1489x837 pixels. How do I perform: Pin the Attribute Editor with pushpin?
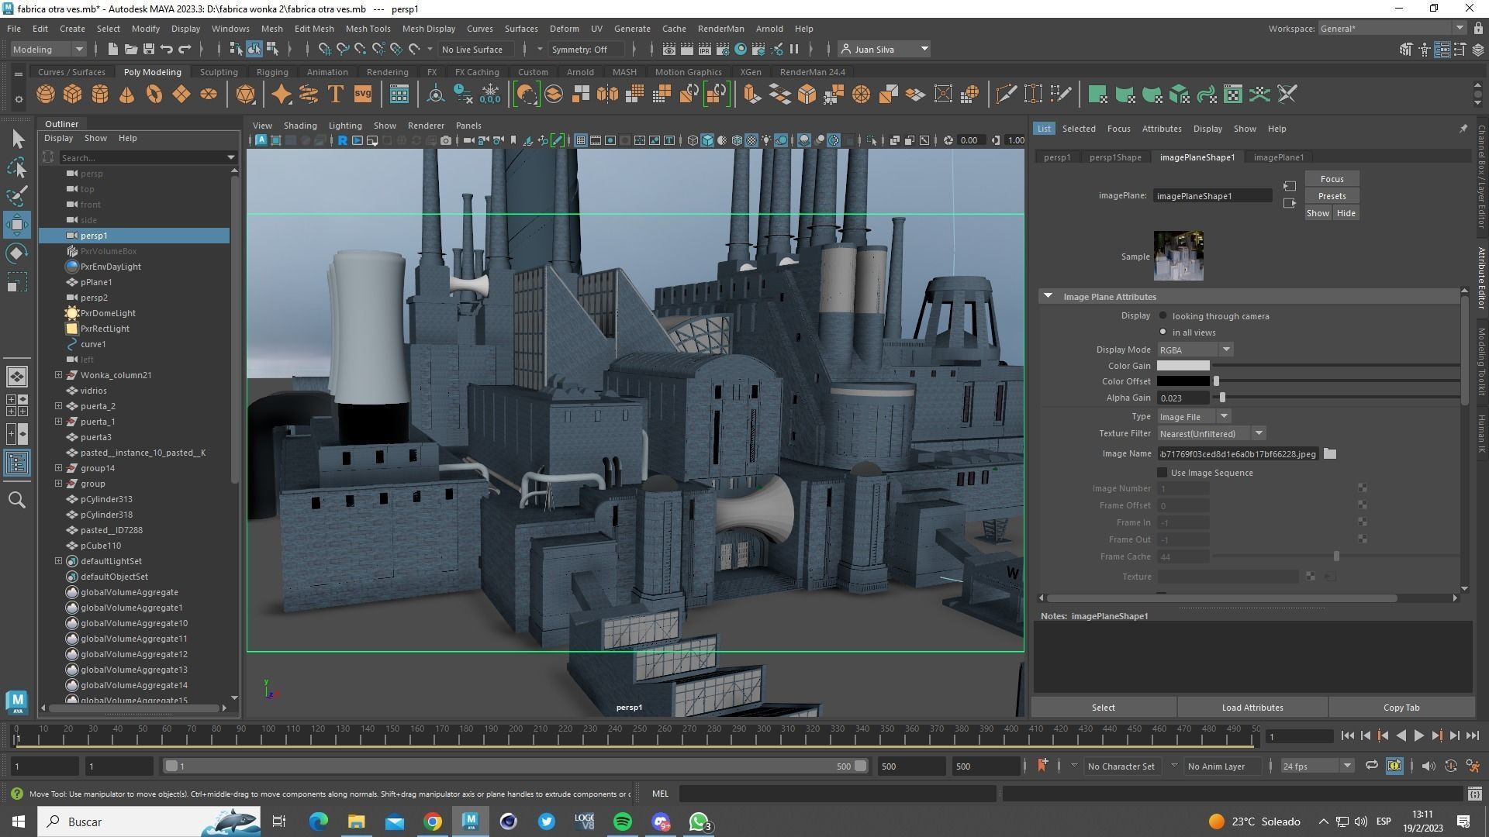pos(1463,129)
